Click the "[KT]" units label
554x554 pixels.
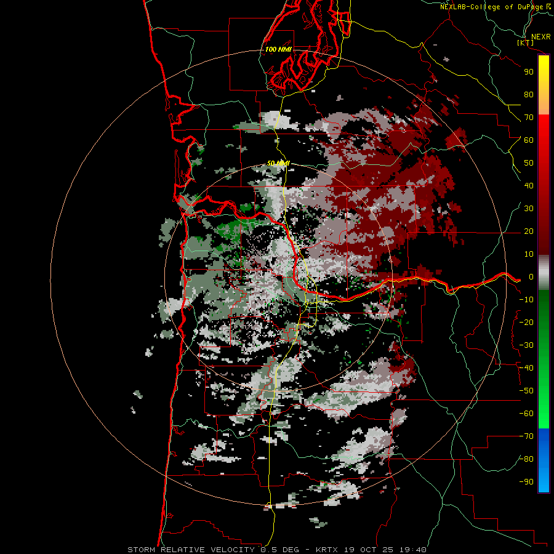526,42
